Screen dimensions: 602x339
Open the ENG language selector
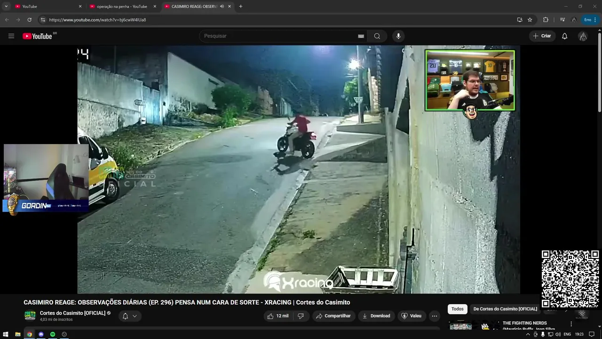pos(567,334)
